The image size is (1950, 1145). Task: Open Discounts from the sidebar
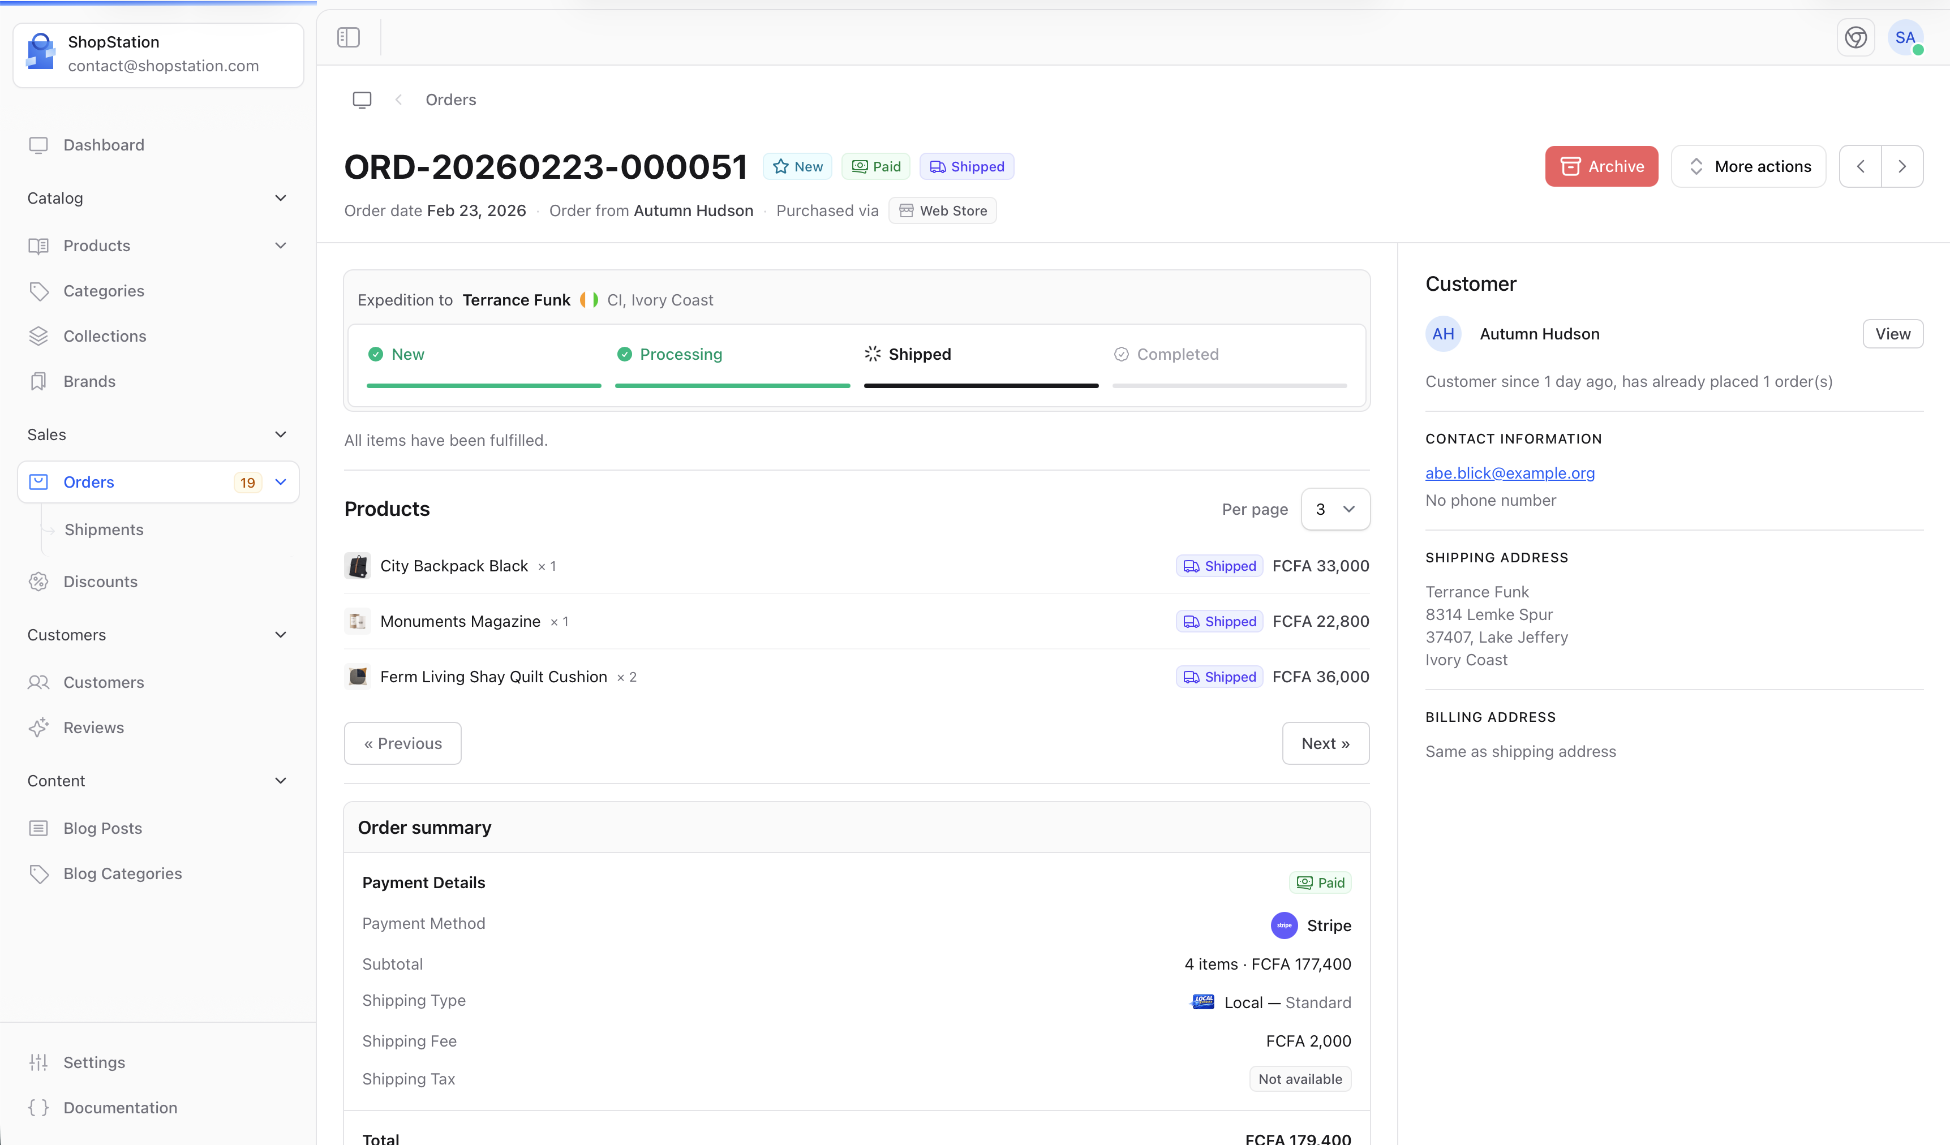tap(100, 581)
